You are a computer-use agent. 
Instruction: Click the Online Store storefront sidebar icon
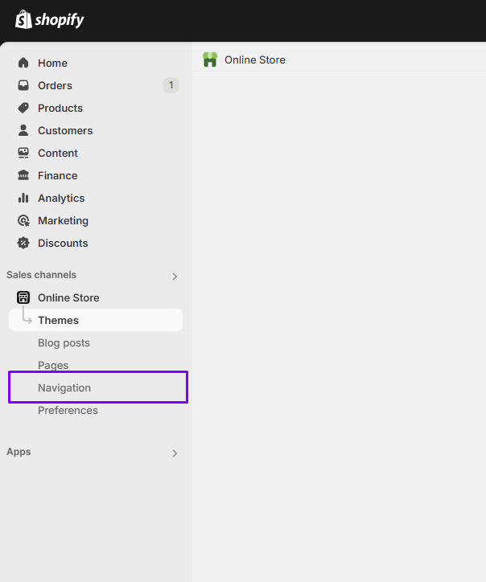tap(23, 297)
